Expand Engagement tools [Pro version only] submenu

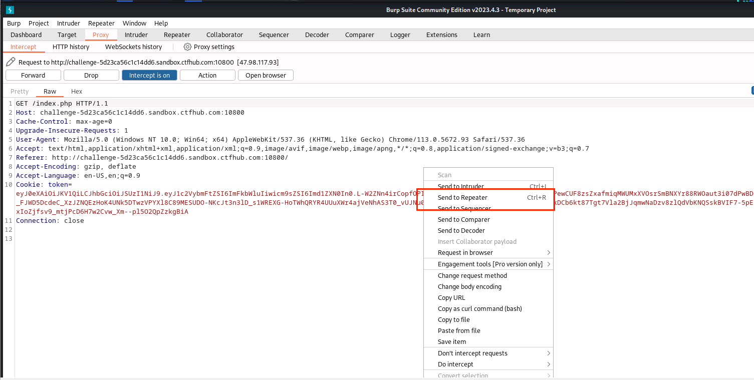488,264
